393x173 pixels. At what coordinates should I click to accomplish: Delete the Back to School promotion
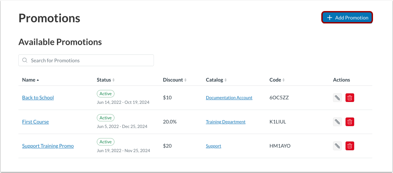tap(350, 98)
